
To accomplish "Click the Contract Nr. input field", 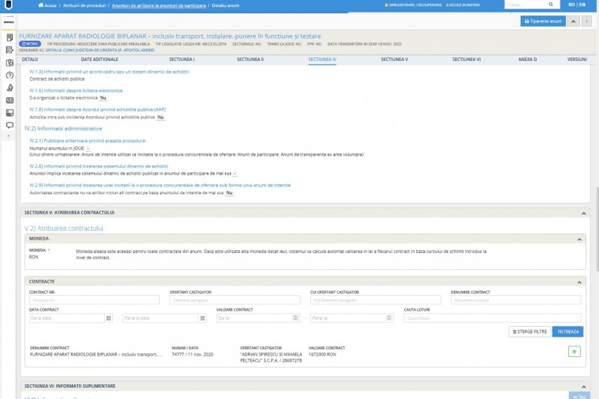I will point(95,300).
